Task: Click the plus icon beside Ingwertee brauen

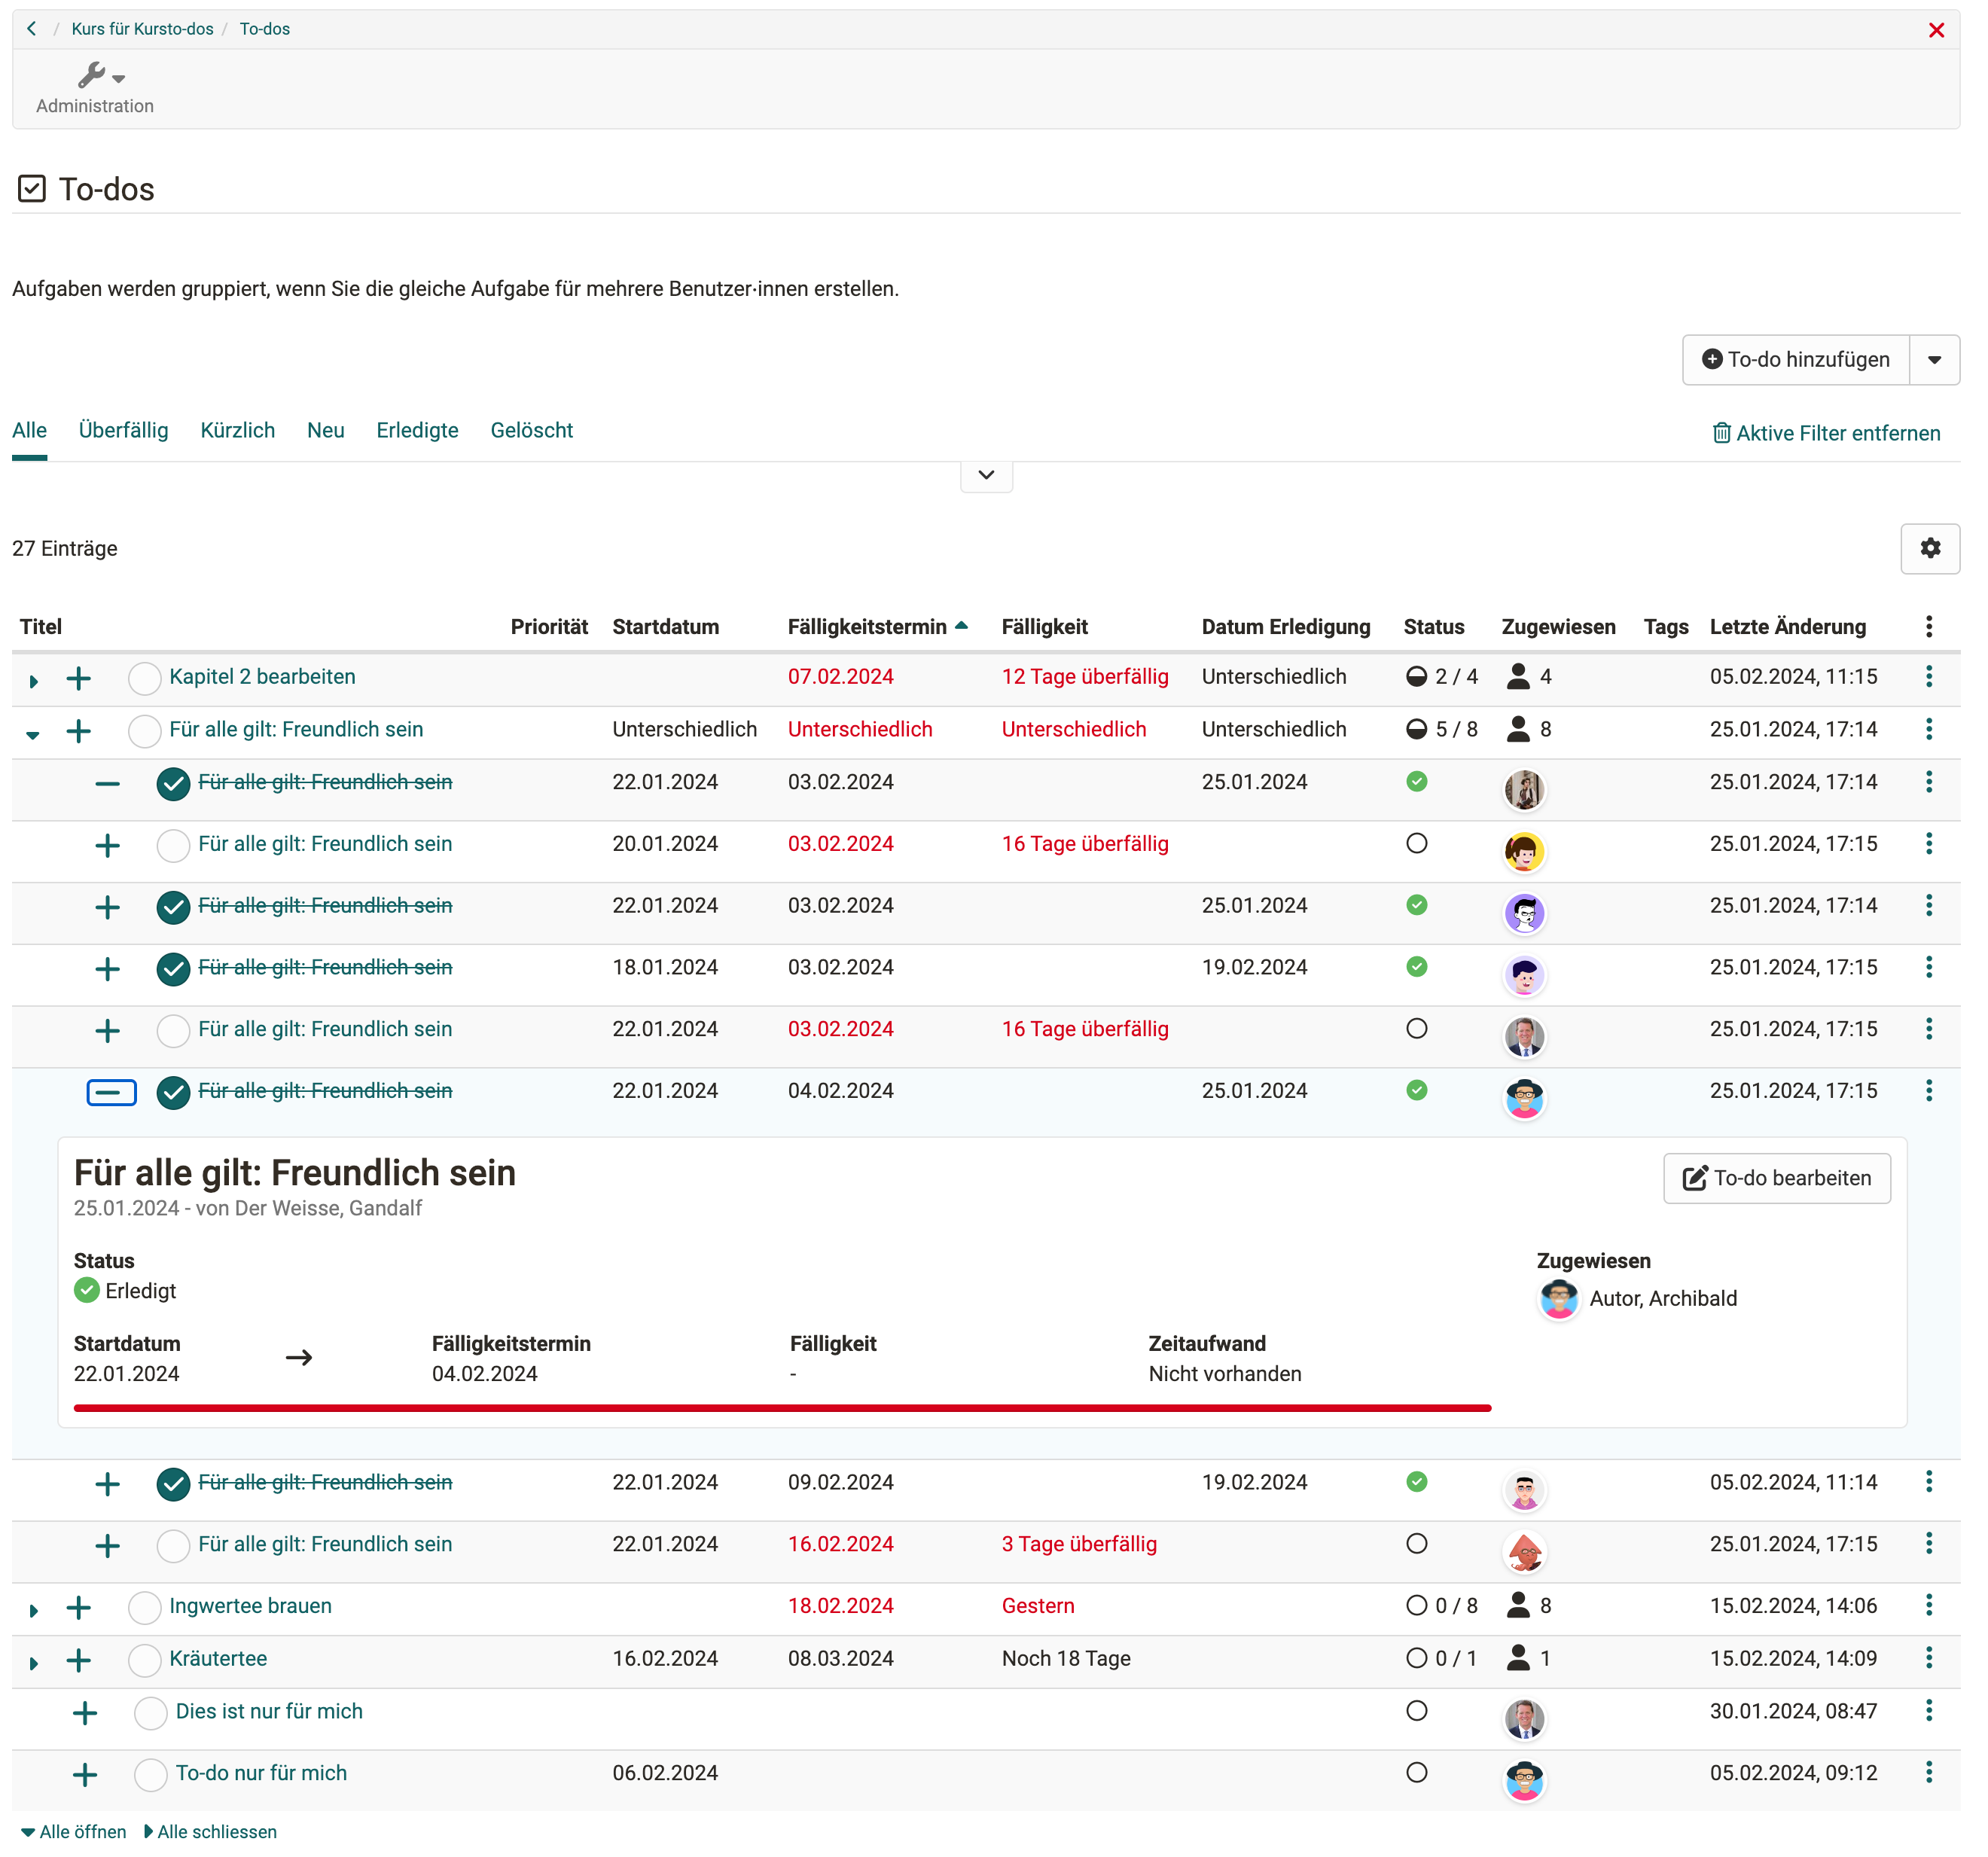Action: click(x=79, y=1607)
